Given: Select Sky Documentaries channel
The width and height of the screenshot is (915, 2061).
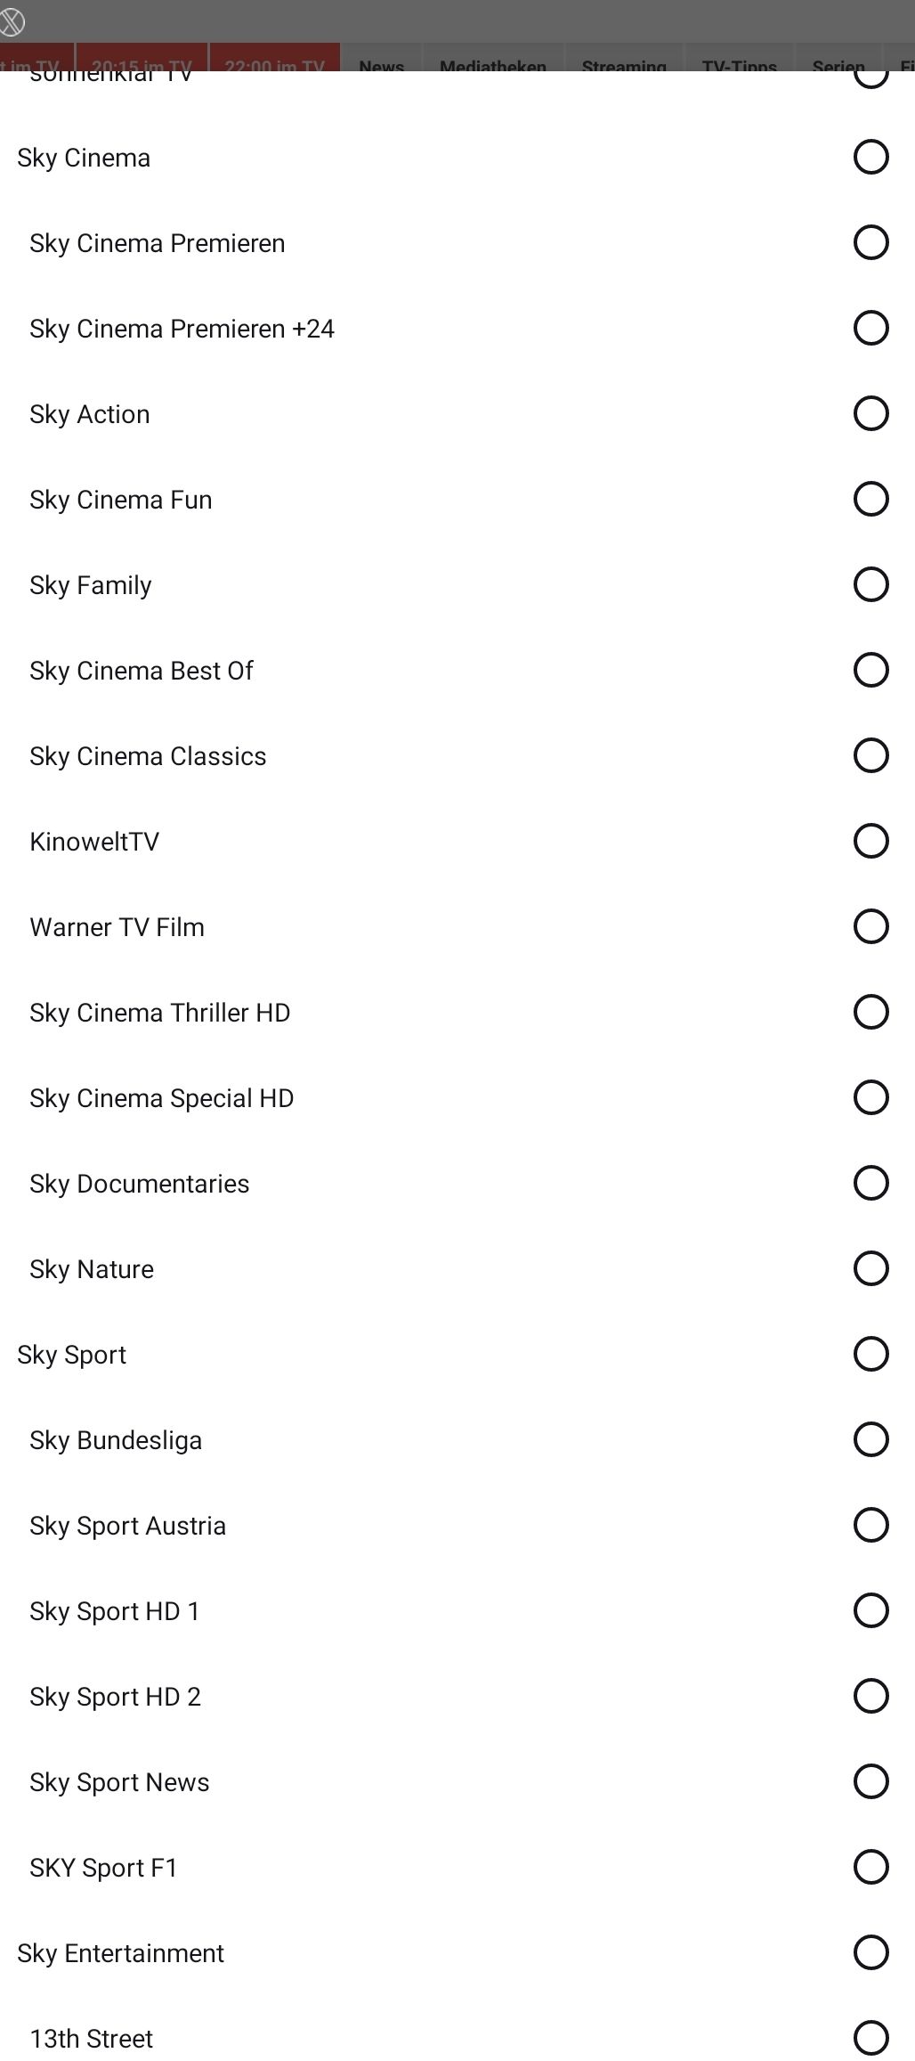Looking at the screenshot, I should coord(870,1183).
